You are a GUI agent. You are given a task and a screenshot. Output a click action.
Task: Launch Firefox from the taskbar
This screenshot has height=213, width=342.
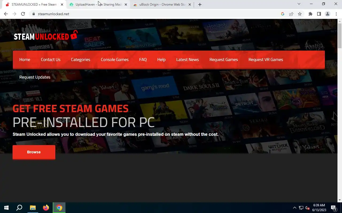point(46,208)
